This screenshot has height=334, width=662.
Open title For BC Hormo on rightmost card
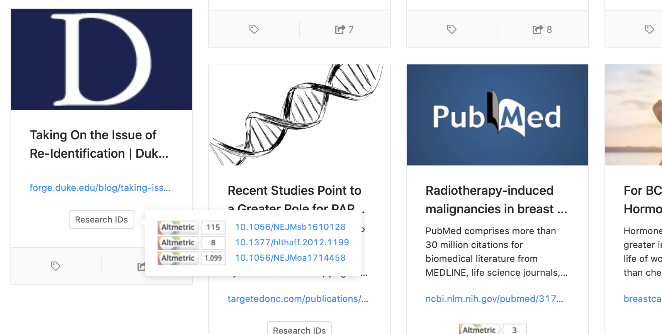[643, 200]
